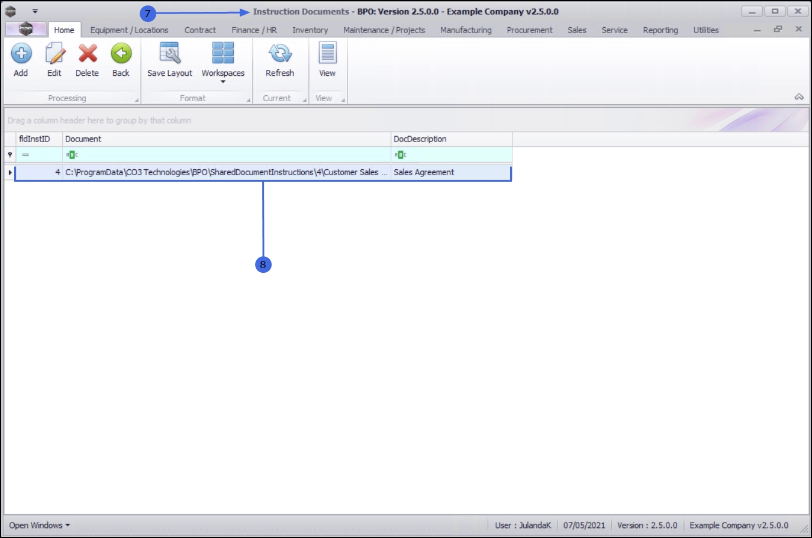The image size is (812, 538).
Task: Click Example Company v2.5.0.0 in status bar
Action: (739, 525)
